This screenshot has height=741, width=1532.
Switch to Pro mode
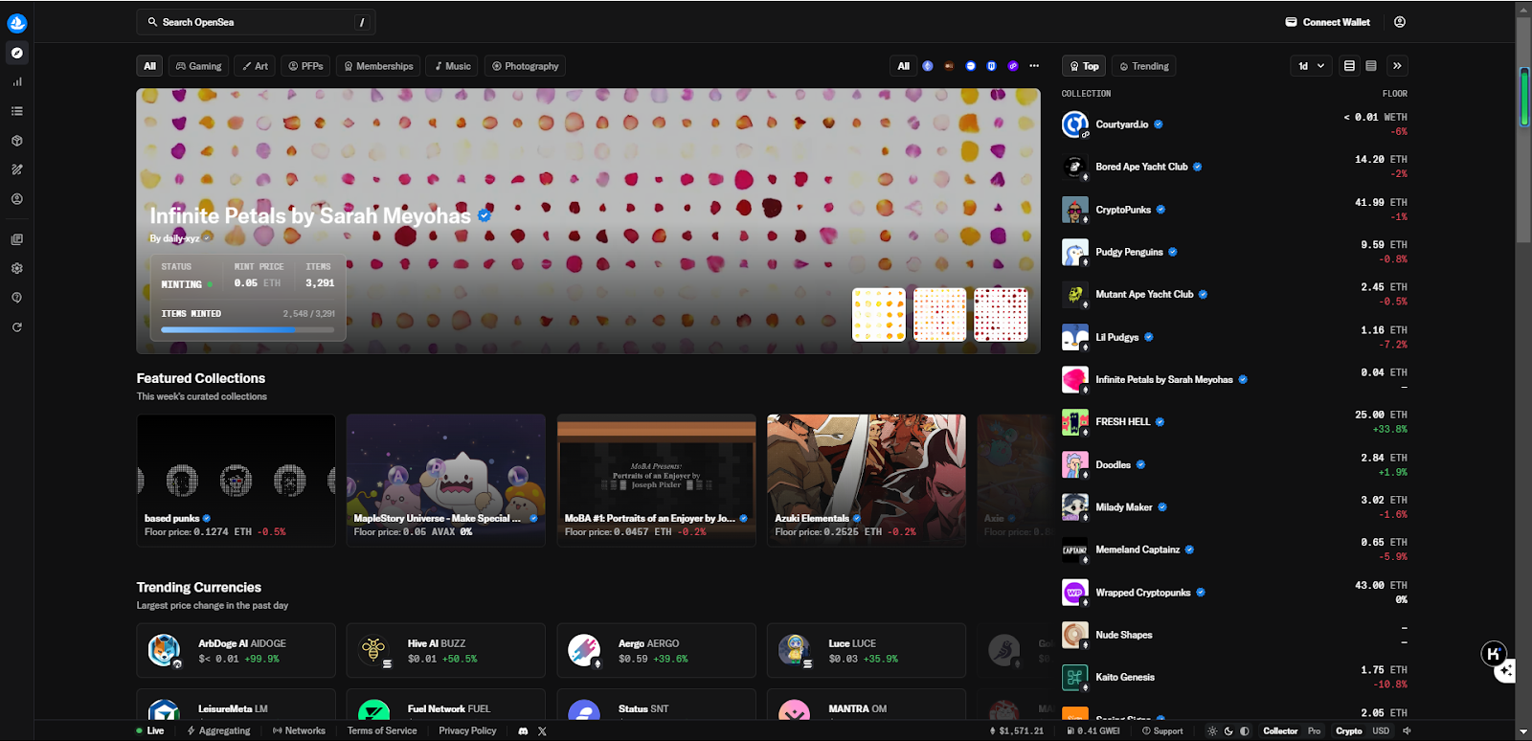coord(1314,730)
